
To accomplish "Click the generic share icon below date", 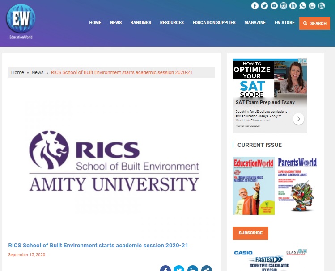I will pyautogui.click(x=207, y=268).
